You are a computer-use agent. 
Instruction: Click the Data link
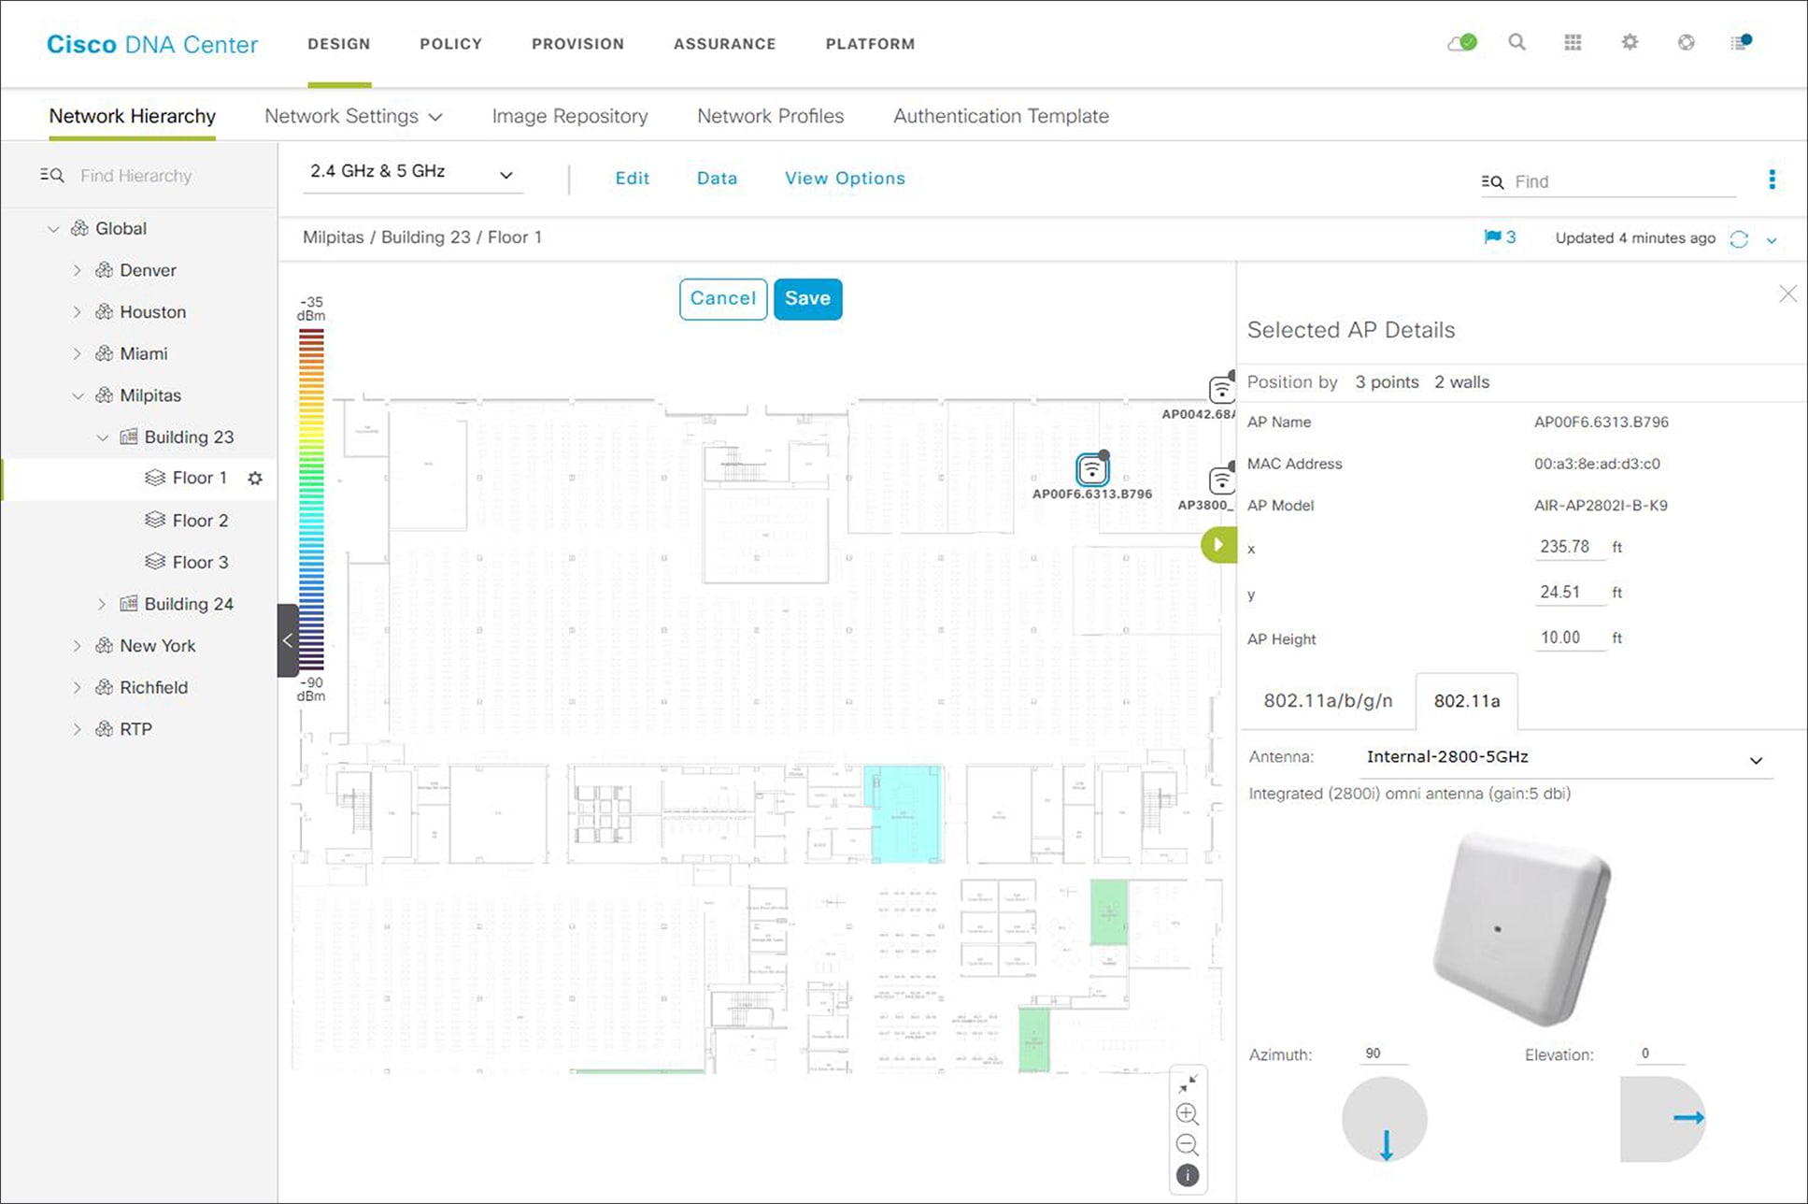[718, 179]
